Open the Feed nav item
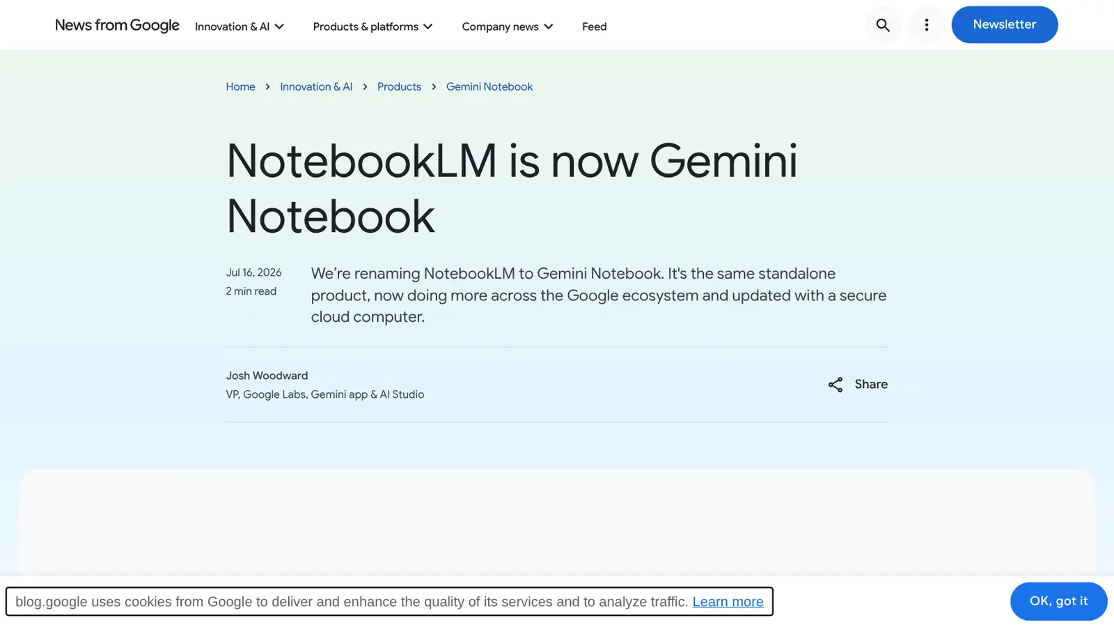Image resolution: width=1114 pixels, height=627 pixels. pyautogui.click(x=595, y=26)
